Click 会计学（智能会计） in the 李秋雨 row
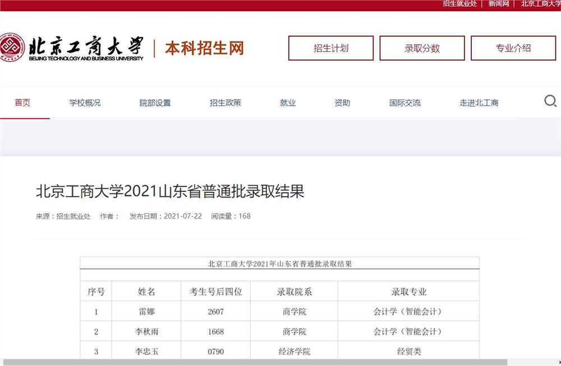Screen dimensions: 561x366 click(x=408, y=332)
